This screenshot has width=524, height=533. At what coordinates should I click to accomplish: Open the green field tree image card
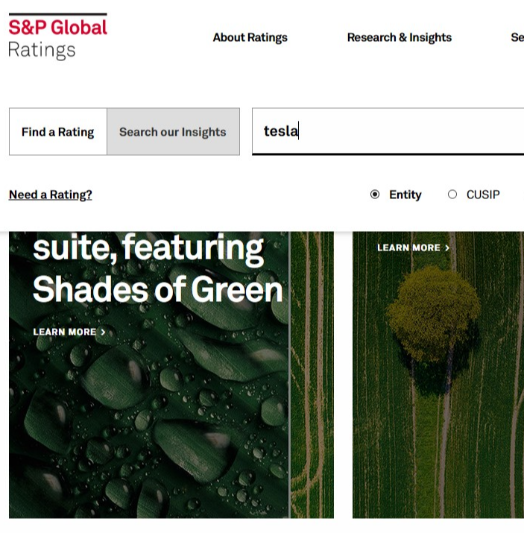pyautogui.click(x=438, y=375)
